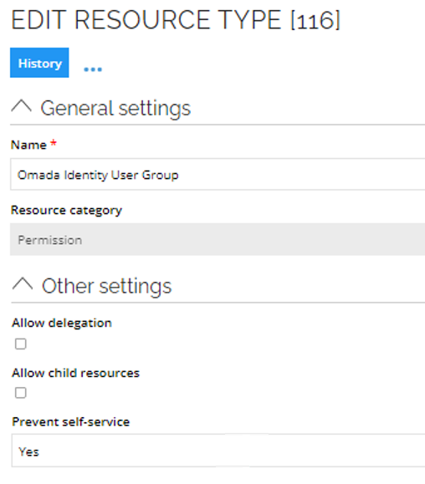Click the divider line under General settings
Viewport: 425px width, 484px height.
tap(218, 125)
